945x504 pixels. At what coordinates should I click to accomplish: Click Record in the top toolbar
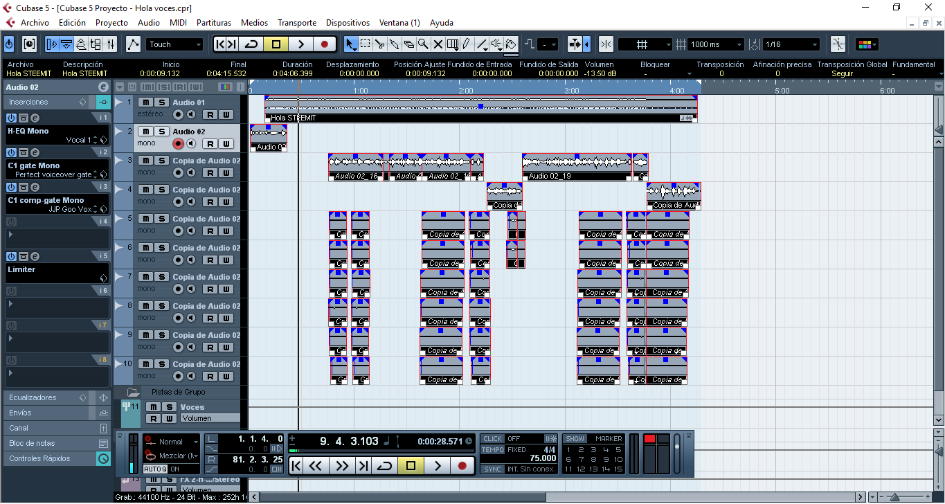click(324, 44)
